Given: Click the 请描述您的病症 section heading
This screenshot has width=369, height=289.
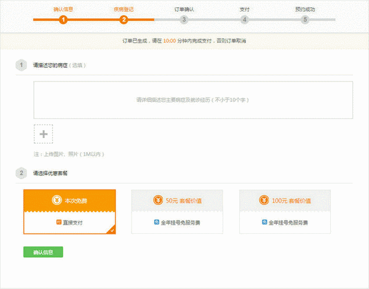Looking at the screenshot, I should 50,65.
